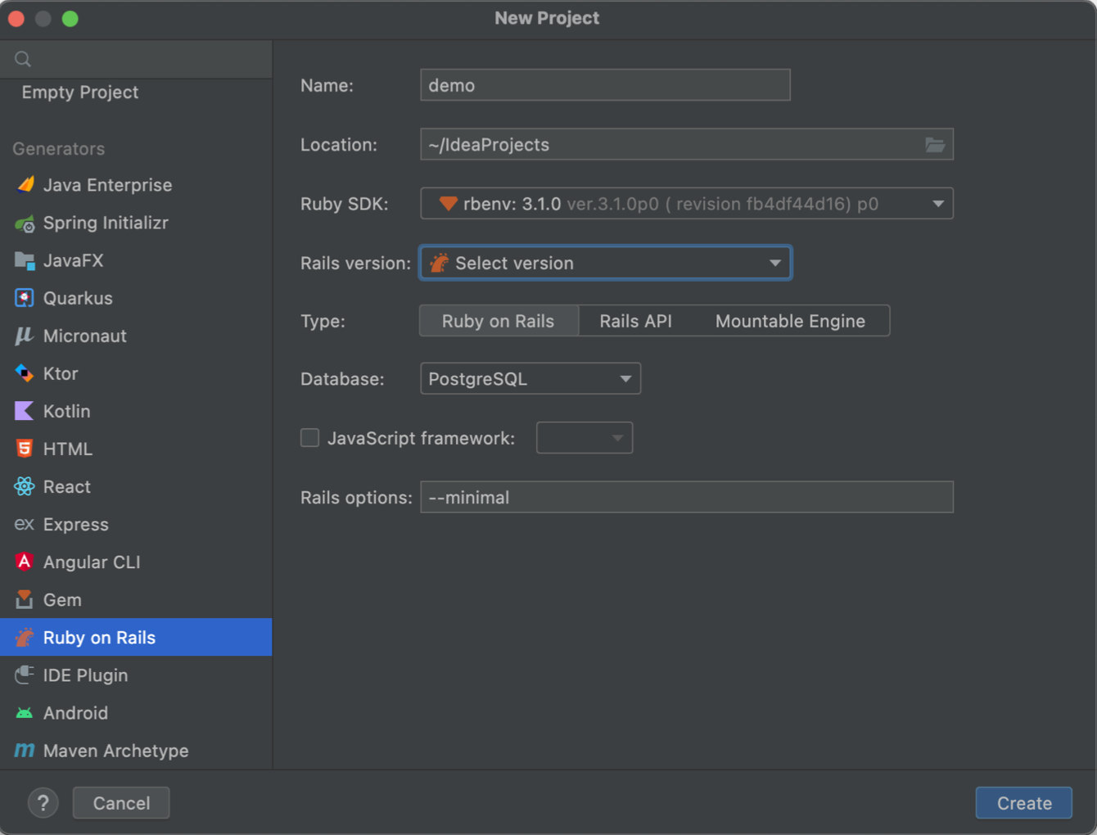Click the ruby gem icon in Ruby SDK field

pos(448,203)
